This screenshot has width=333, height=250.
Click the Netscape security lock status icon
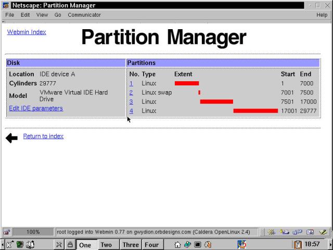[x=6, y=232]
